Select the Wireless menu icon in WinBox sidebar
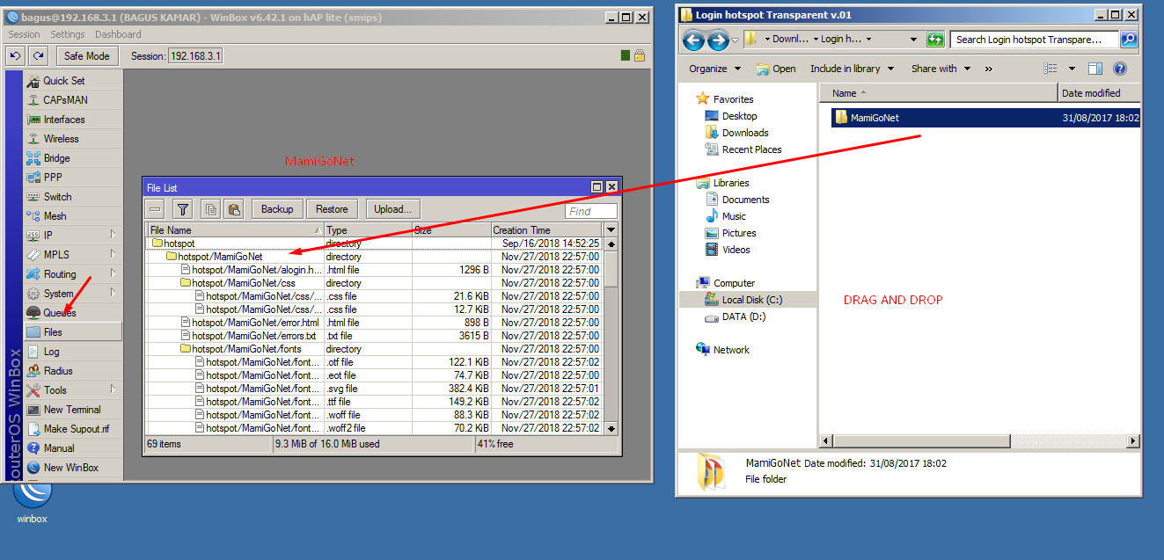The image size is (1164, 560). pyautogui.click(x=52, y=138)
